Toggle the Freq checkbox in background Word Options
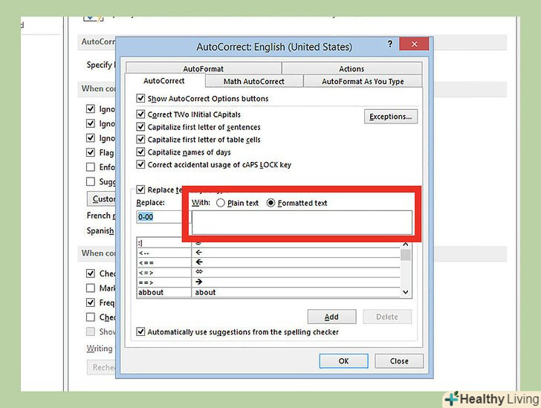The image size is (541, 408). pyautogui.click(x=91, y=302)
